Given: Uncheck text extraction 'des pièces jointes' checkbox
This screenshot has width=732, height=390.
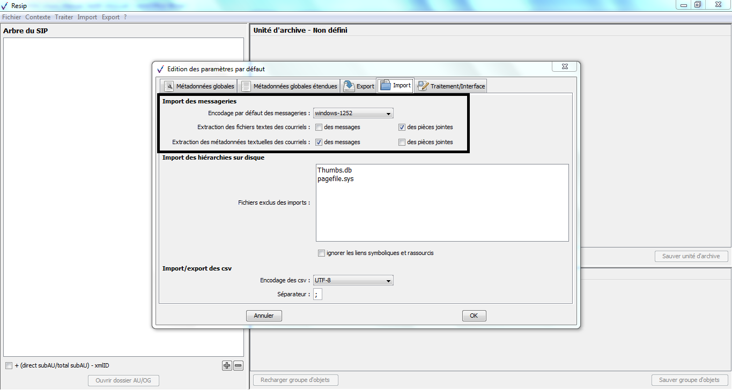Looking at the screenshot, I should 402,127.
